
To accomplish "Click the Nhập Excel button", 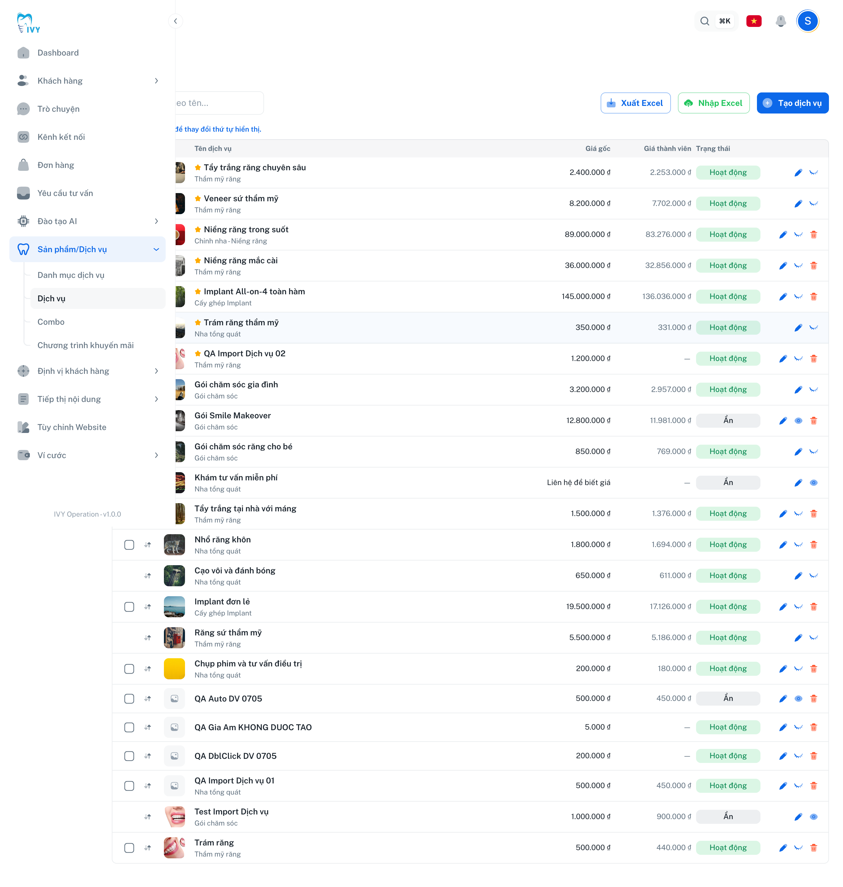I will (713, 103).
